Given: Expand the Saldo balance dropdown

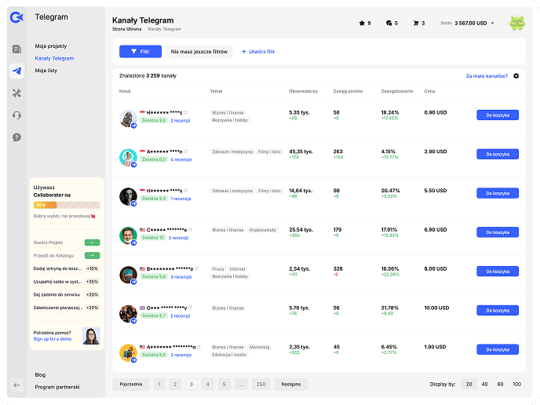Looking at the screenshot, I should [492, 24].
